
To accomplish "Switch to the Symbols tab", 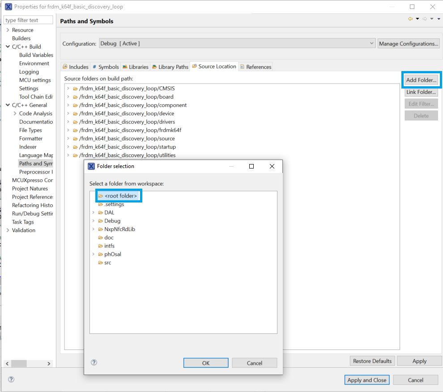I will pyautogui.click(x=106, y=67).
